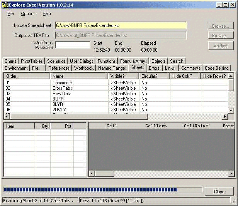Open the Options menu

coord(28,13)
